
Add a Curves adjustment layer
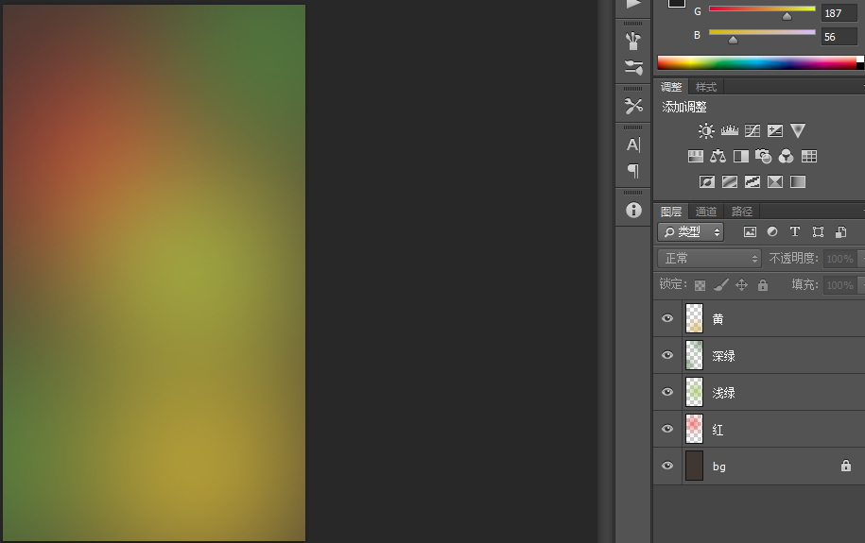click(753, 131)
